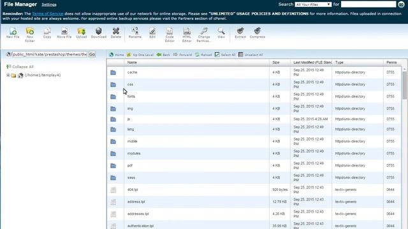
Task: Select the css folder icon
Action: click(113, 85)
